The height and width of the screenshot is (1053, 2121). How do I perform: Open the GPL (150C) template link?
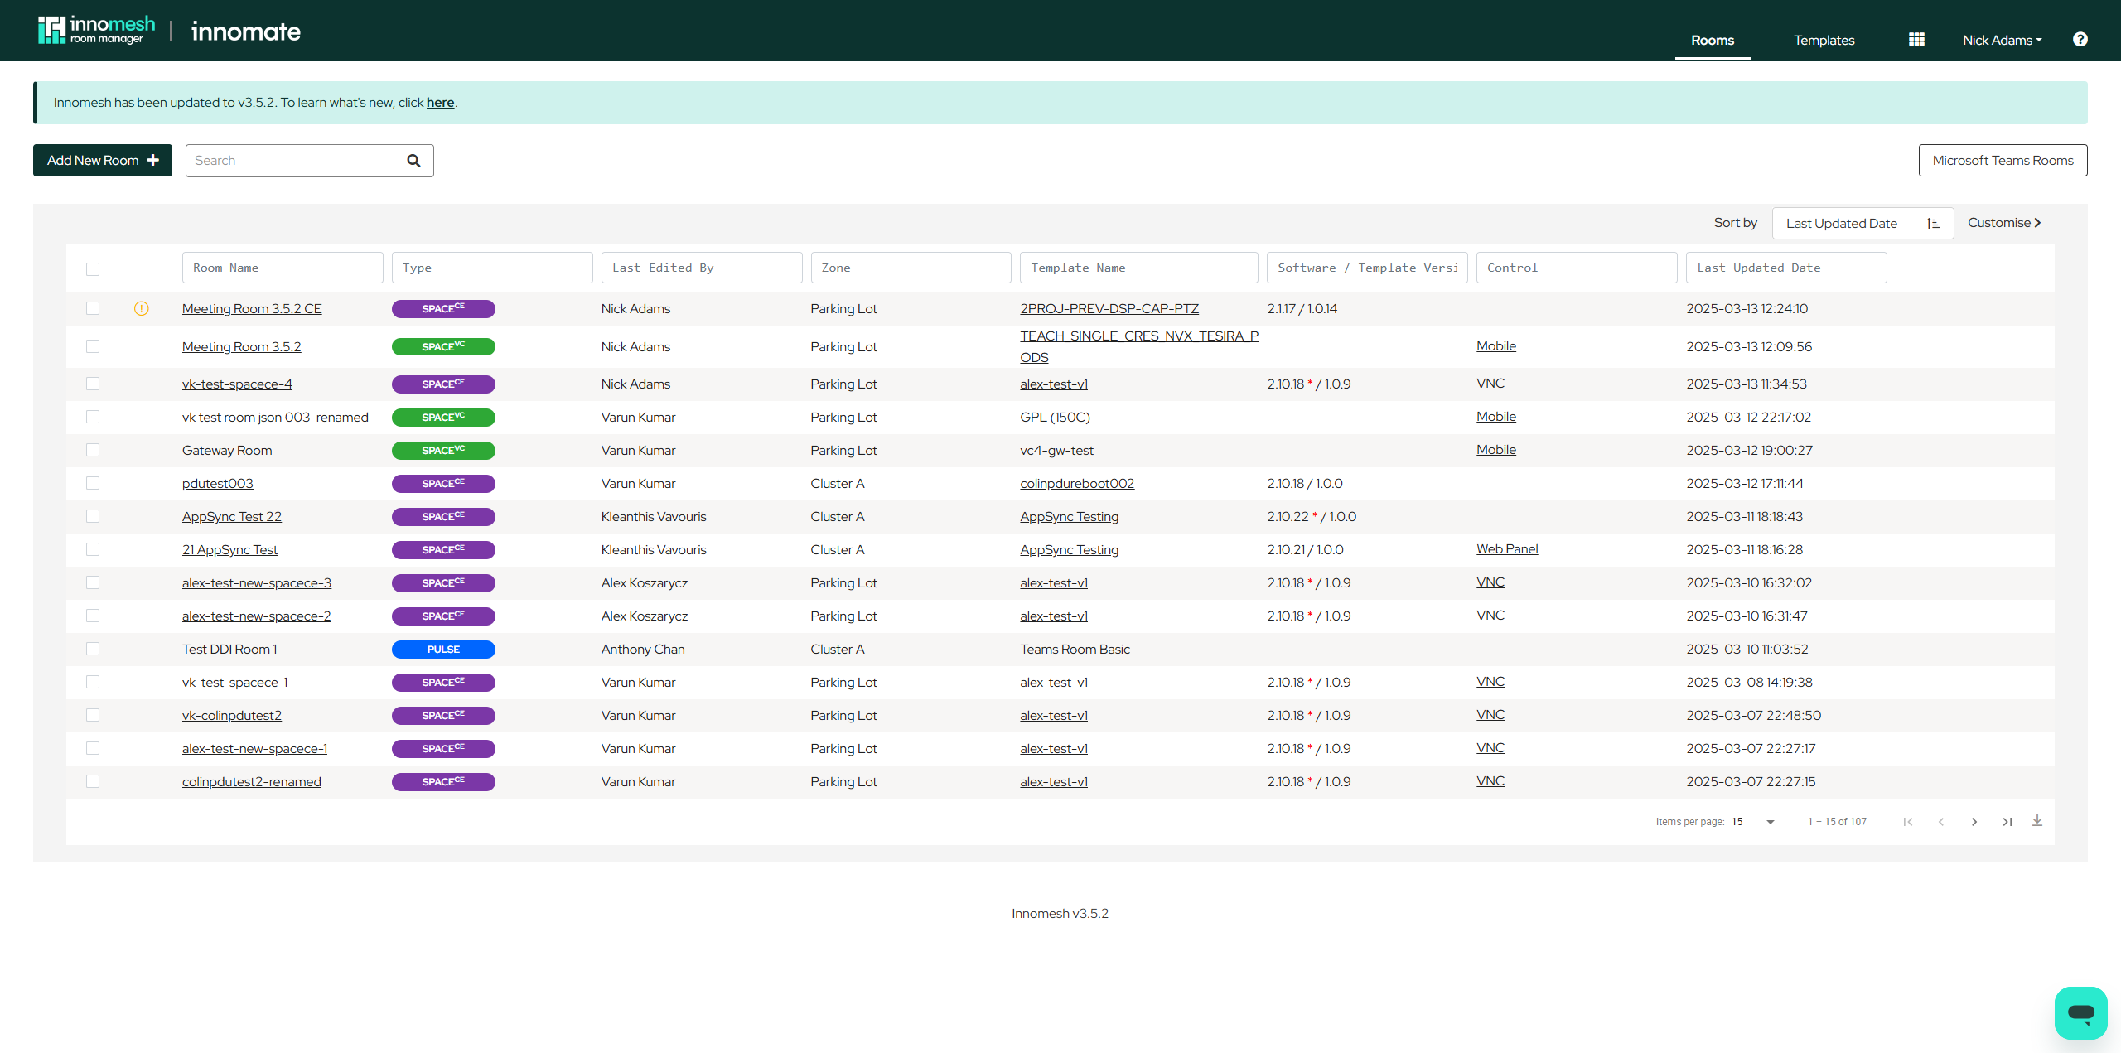(x=1055, y=418)
